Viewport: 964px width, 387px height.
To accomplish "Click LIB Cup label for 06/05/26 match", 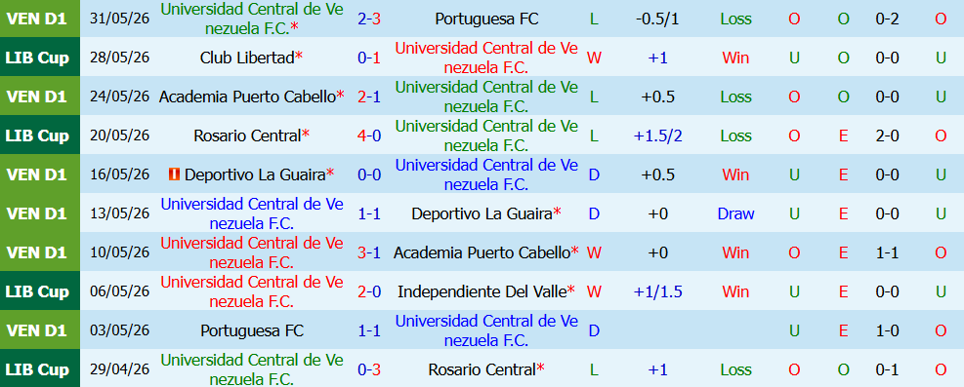I will [x=36, y=291].
